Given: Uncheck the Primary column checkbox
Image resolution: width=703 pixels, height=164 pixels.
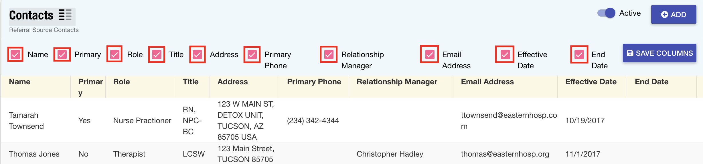Looking at the screenshot, I should pyautogui.click(x=62, y=55).
